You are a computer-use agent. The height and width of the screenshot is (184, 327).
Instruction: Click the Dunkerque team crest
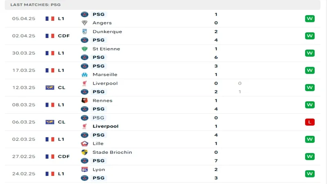pos(85,31)
